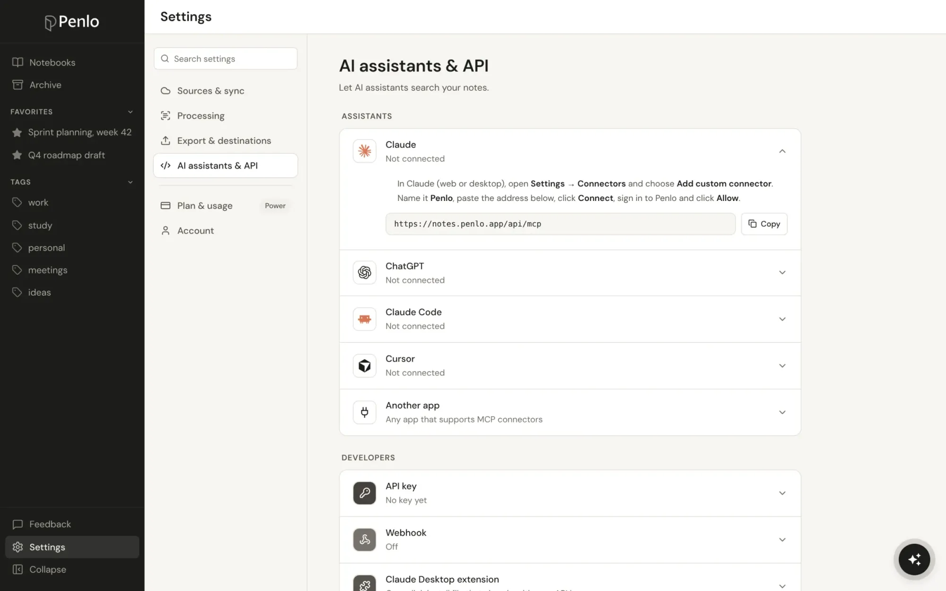Click the star icon beside Q4 roadmap draft
946x591 pixels.
17,155
